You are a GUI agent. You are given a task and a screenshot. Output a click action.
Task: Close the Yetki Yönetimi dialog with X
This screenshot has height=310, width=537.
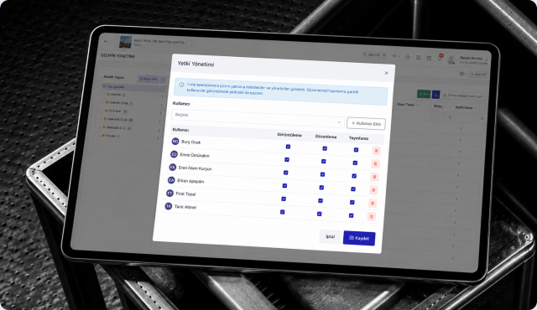tap(386, 73)
